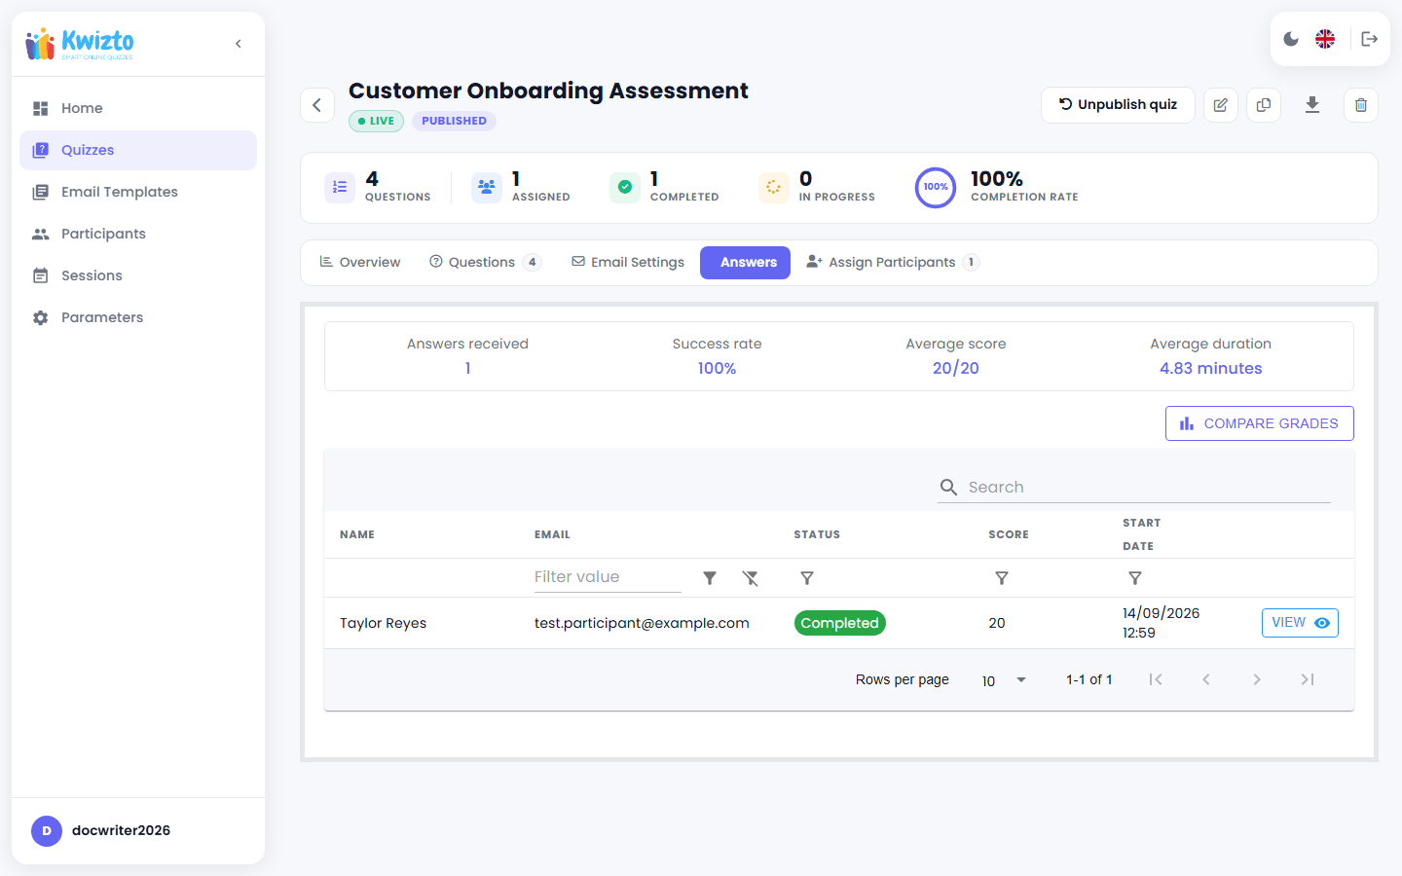Open Participants in the sidebar
Screen dimensions: 1402x876
point(138,234)
